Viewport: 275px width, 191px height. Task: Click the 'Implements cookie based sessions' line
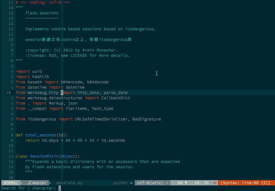pyautogui.click(x=91, y=29)
